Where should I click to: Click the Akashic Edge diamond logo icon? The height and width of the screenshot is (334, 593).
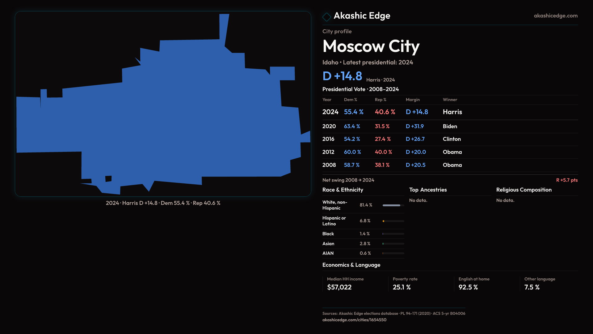326,17
